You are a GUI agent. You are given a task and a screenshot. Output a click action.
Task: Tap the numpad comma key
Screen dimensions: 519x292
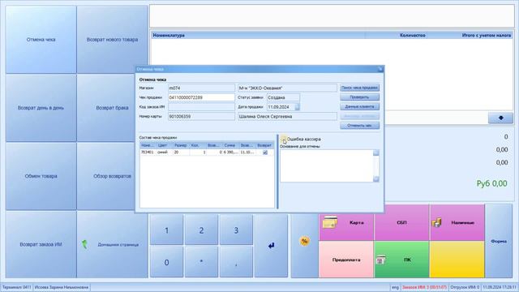[x=236, y=262]
